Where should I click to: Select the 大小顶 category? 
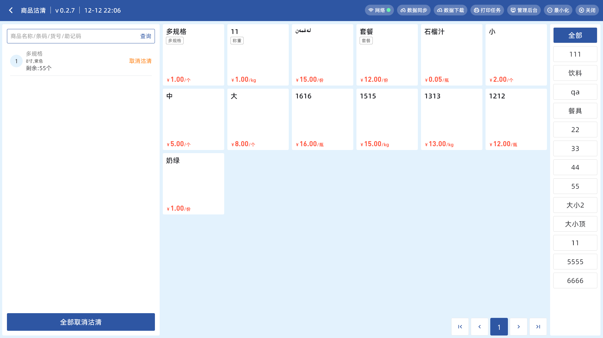tap(575, 224)
